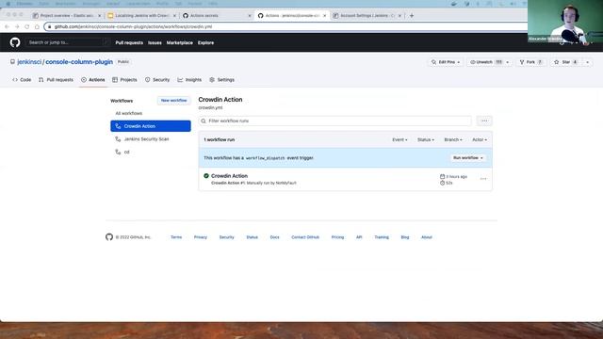Open workflow options ellipsis next to filter
The height and width of the screenshot is (339, 603).
click(x=484, y=121)
